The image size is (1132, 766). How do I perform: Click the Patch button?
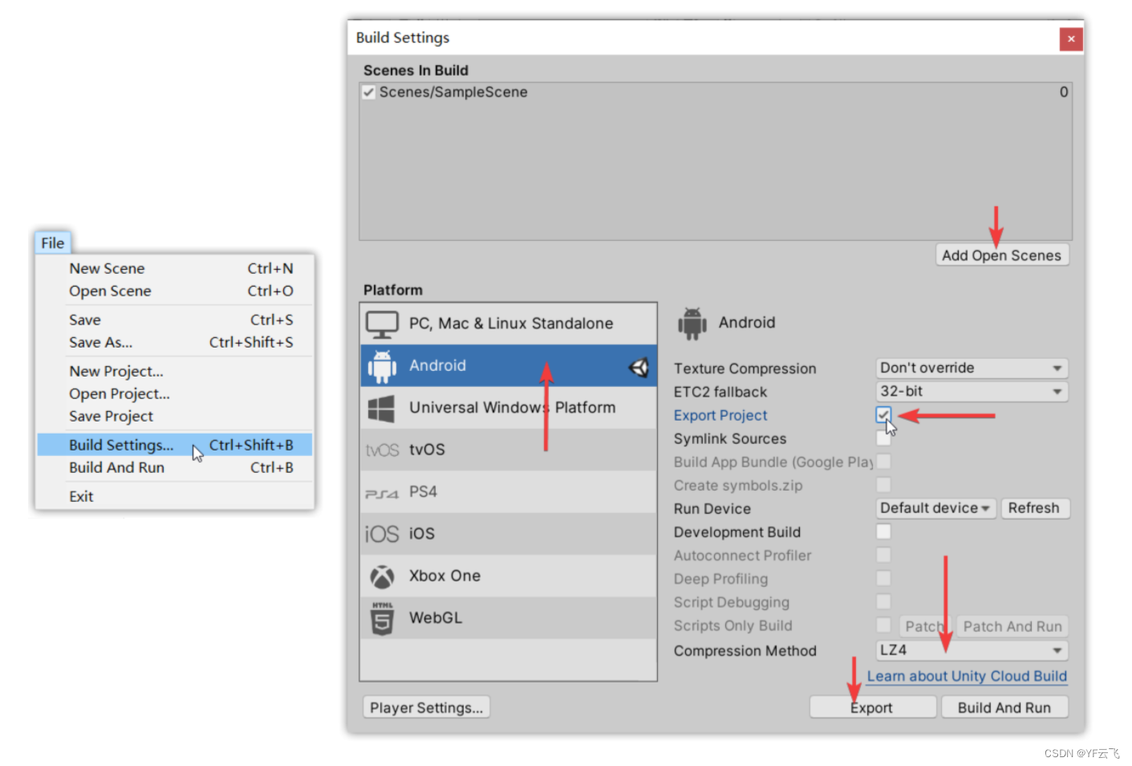click(923, 626)
